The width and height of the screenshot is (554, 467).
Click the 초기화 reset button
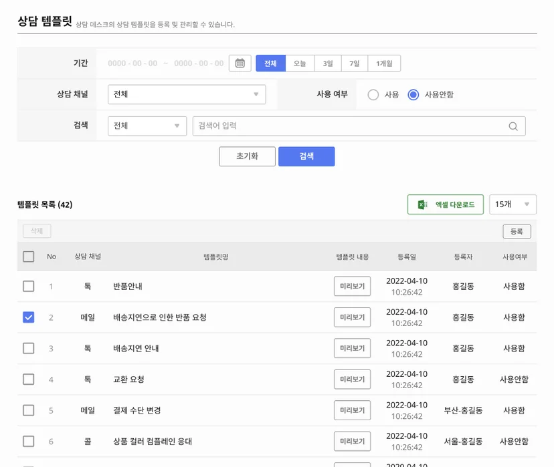pyautogui.click(x=247, y=156)
